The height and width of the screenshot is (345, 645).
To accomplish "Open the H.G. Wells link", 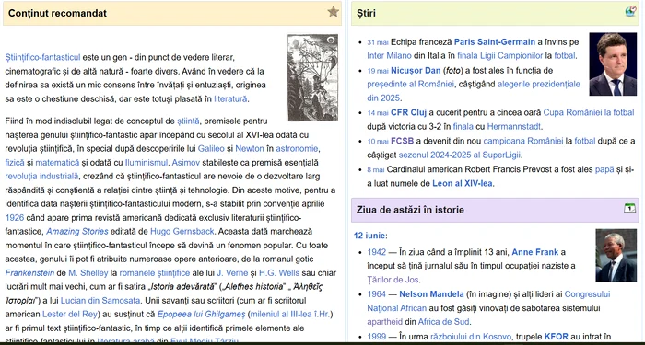I will pos(280,272).
